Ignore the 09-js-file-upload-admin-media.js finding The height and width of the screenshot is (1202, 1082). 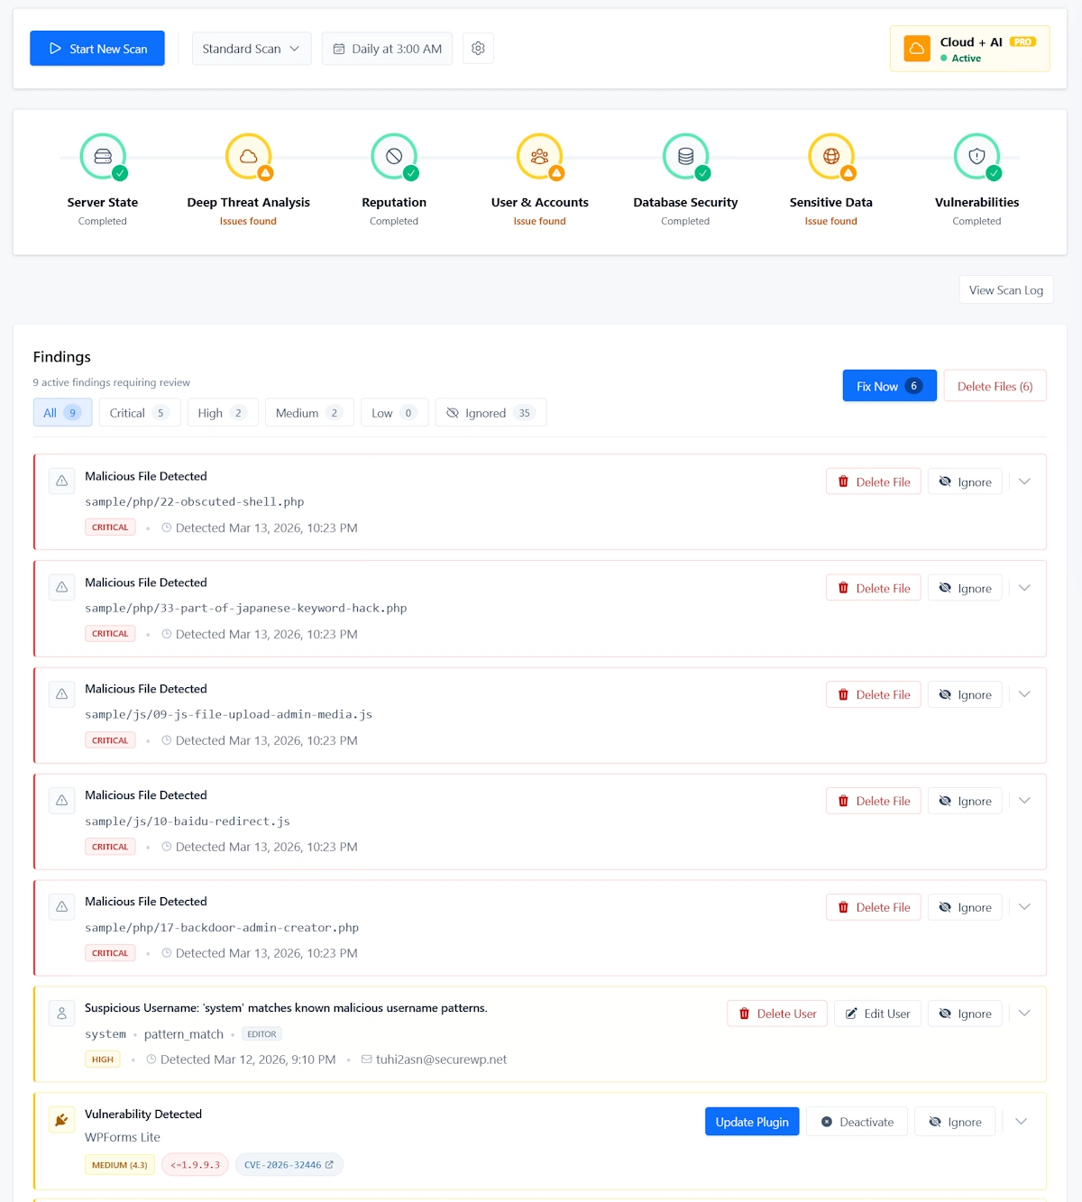click(965, 694)
